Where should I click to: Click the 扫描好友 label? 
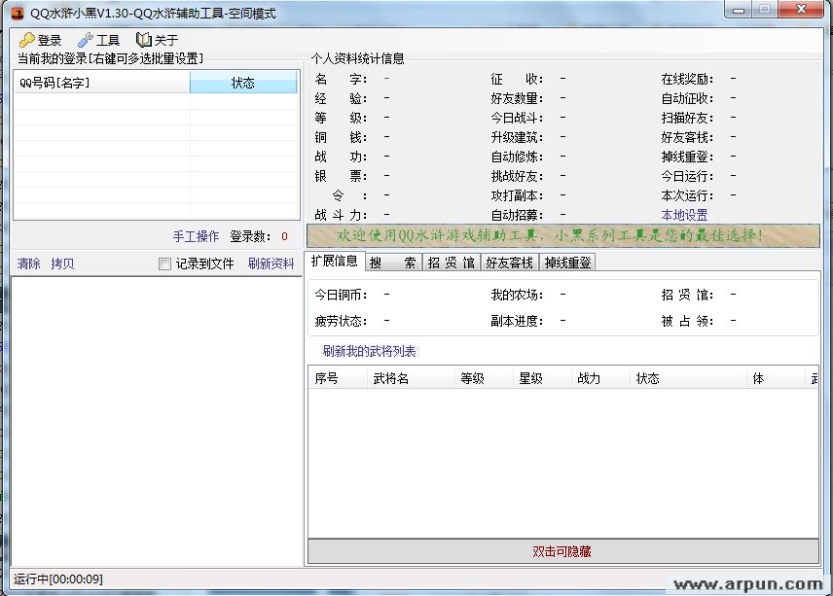[687, 118]
